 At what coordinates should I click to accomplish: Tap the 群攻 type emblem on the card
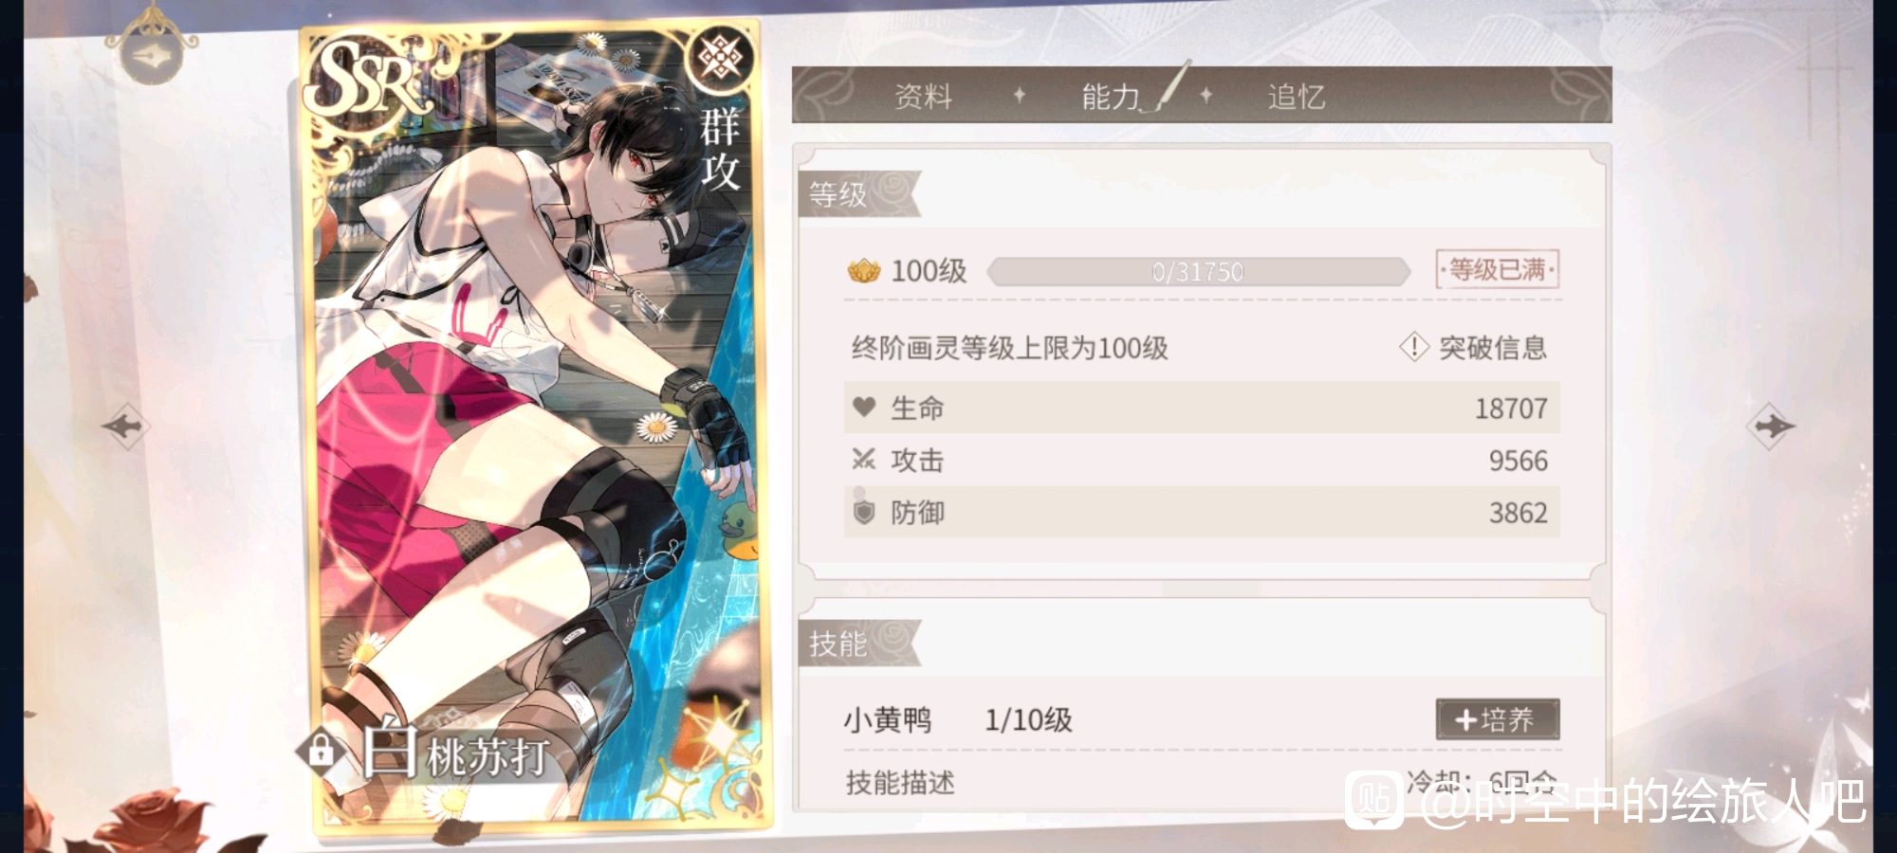[x=721, y=59]
